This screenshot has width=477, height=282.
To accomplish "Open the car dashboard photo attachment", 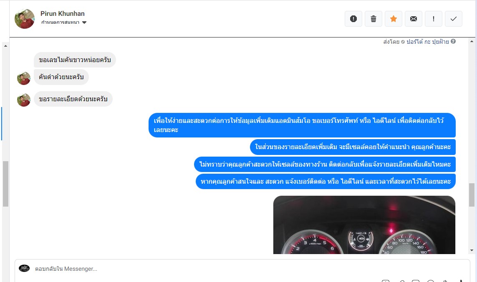I will click(x=364, y=225).
